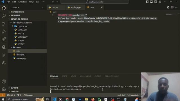
Task: Open the Explorer view in activity bar
Action: 4,8
